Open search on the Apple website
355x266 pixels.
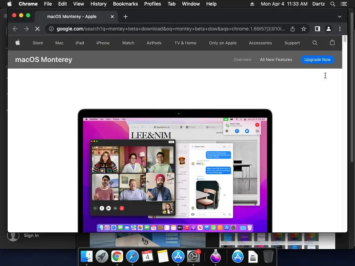tap(315, 43)
